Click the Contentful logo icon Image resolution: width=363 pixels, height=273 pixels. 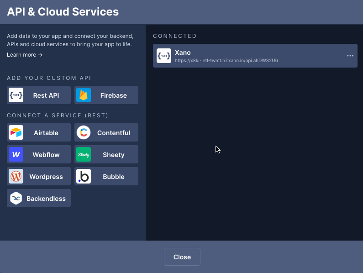click(x=84, y=132)
